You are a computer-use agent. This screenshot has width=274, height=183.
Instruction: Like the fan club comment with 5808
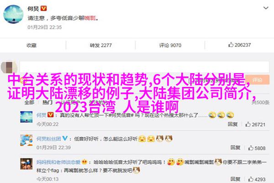pos(257,148)
